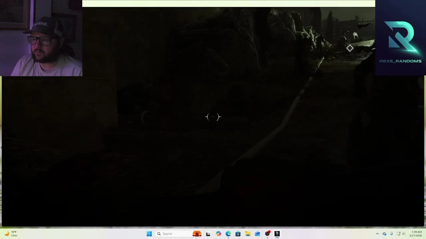Image resolution: width=426 pixels, height=239 pixels.
Task: Expand the hidden system tray icons
Action: pyautogui.click(x=377, y=234)
